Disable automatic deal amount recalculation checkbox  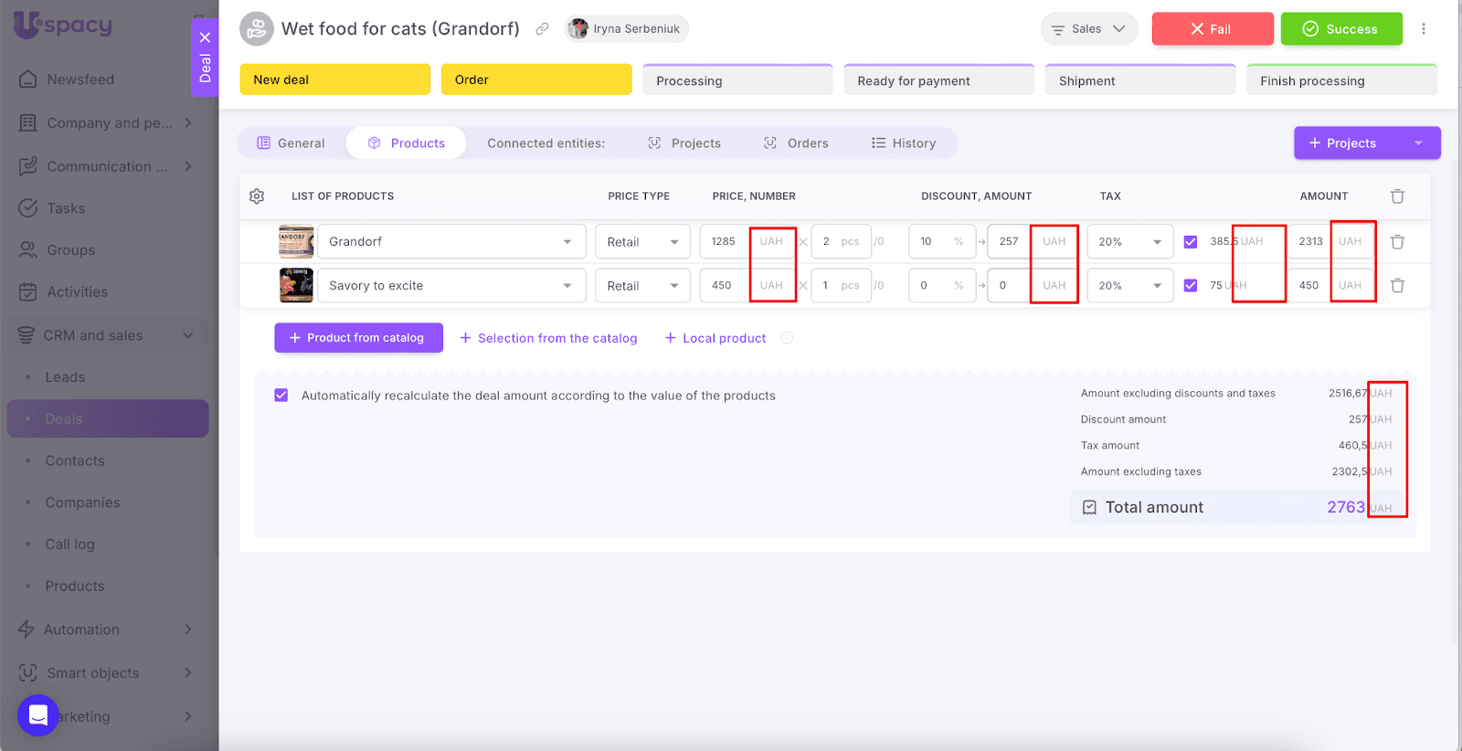click(281, 396)
